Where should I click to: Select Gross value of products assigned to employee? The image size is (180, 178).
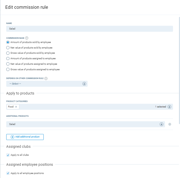pos(8,69)
